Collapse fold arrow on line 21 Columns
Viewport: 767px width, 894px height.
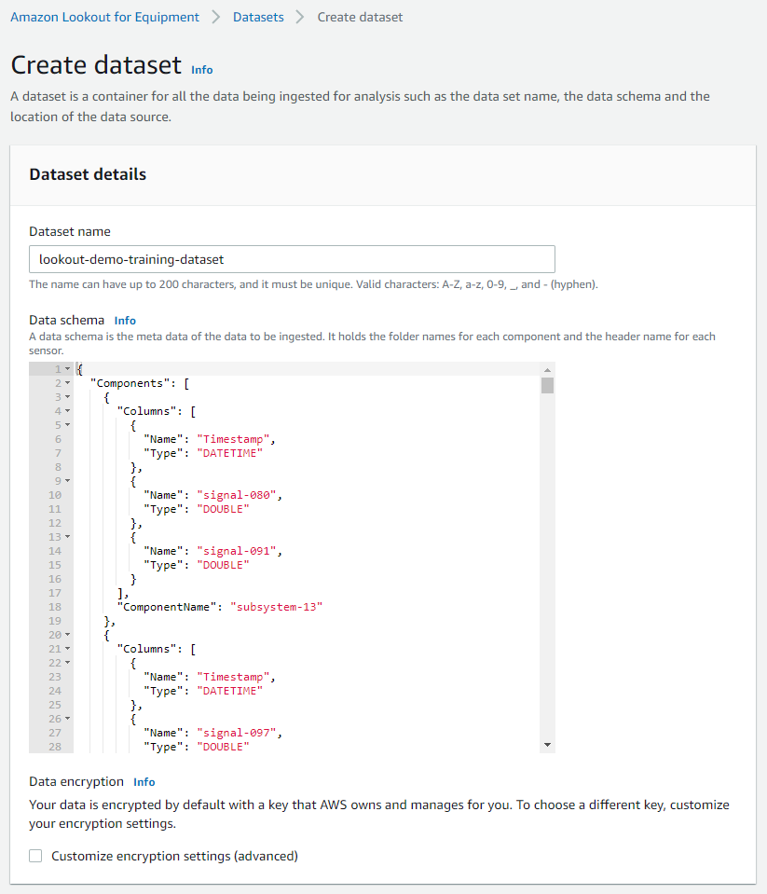67,649
